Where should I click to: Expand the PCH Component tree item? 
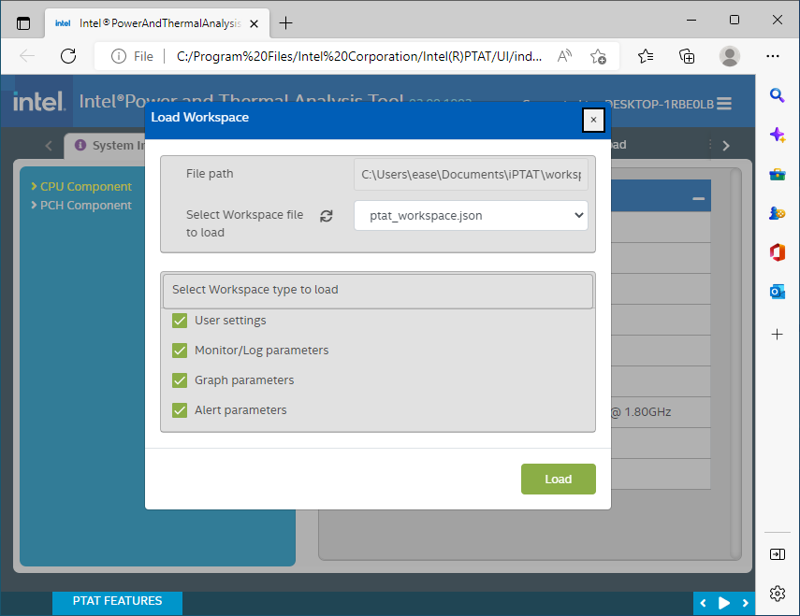pos(81,206)
